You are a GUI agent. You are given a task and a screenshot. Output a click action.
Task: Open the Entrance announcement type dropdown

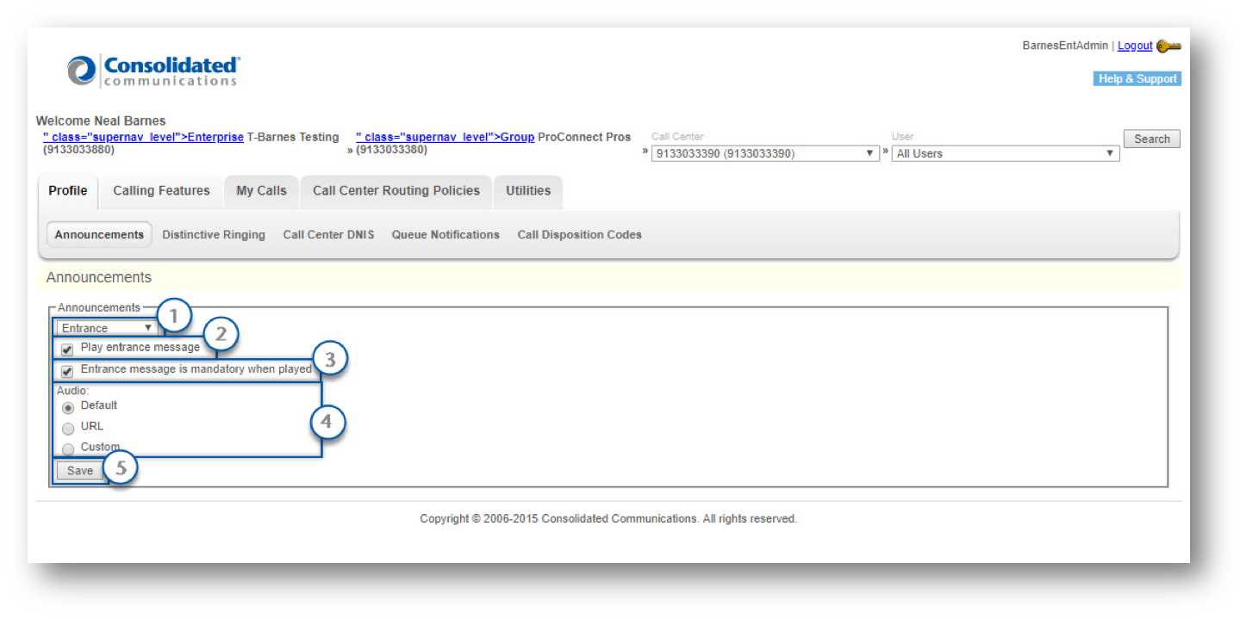tap(107, 328)
